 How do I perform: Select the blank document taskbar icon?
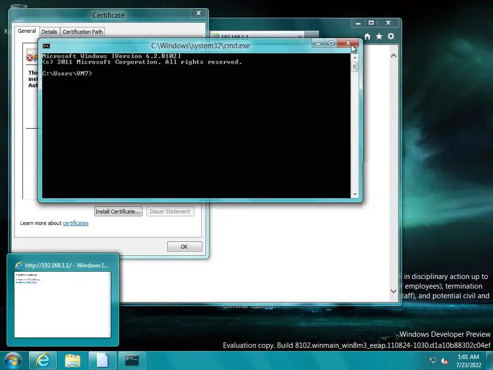click(x=102, y=360)
